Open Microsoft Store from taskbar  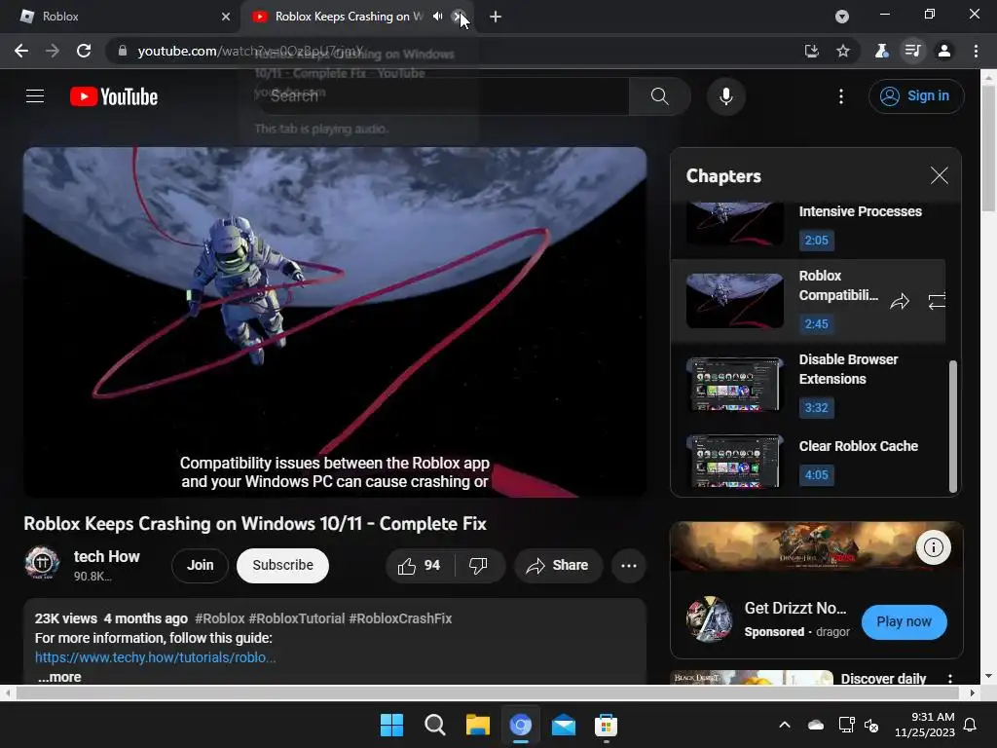(x=606, y=725)
